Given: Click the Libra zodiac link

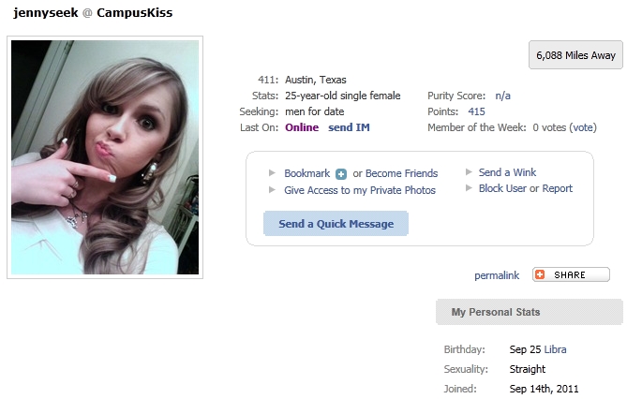Looking at the screenshot, I should [556, 349].
